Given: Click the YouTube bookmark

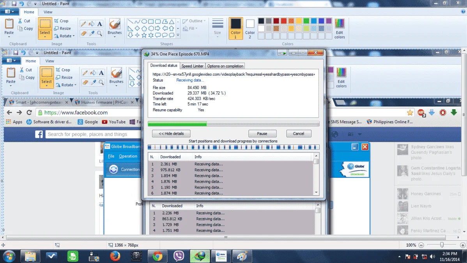Looking at the screenshot, I should [x=113, y=122].
